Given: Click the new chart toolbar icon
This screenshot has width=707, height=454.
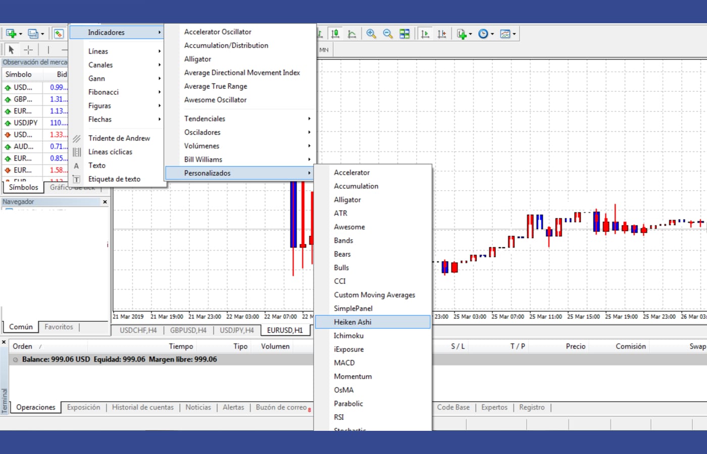Looking at the screenshot, I should (11, 34).
